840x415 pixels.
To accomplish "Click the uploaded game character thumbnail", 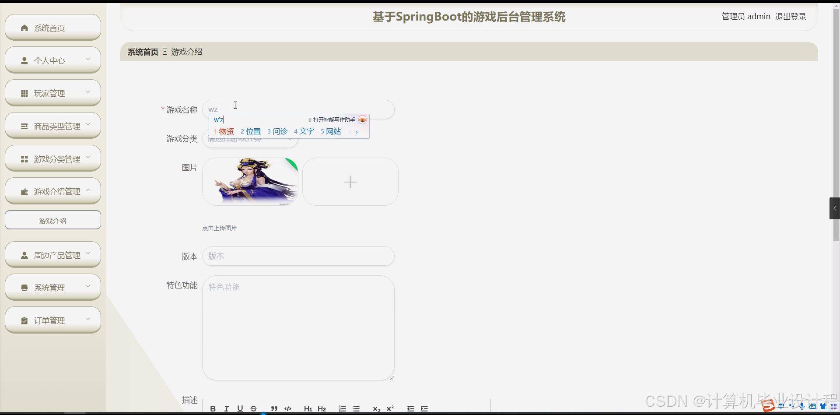I will pyautogui.click(x=250, y=181).
